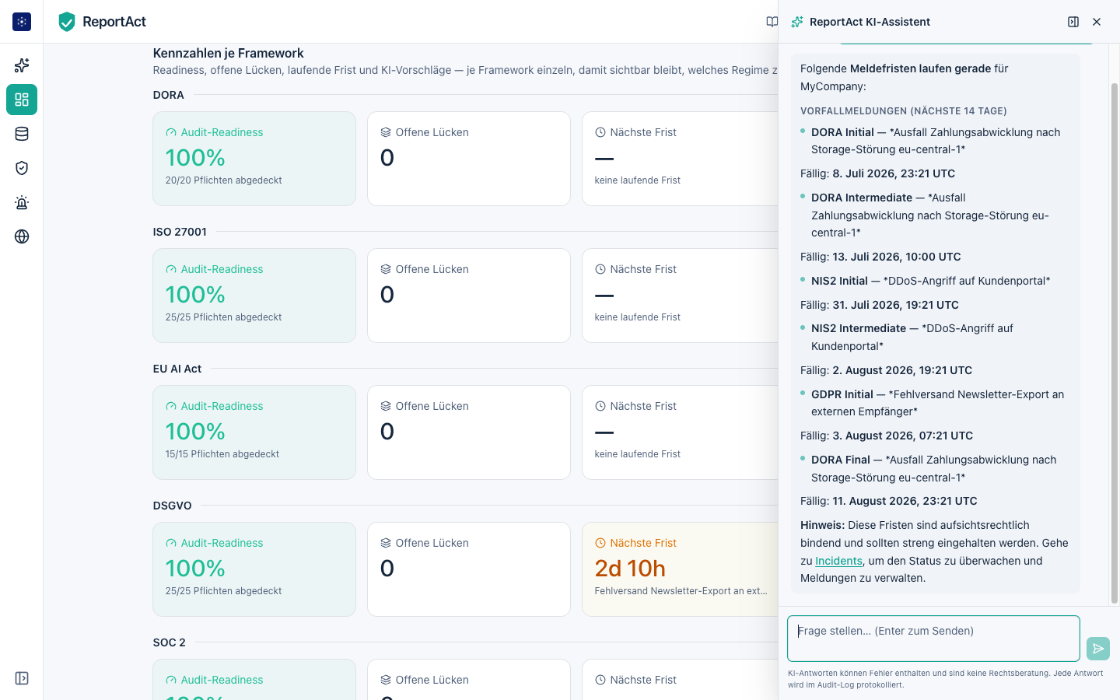Image resolution: width=1120 pixels, height=700 pixels.
Task: Click the KI-Assistent sparkle icon in panel header
Action: (797, 22)
